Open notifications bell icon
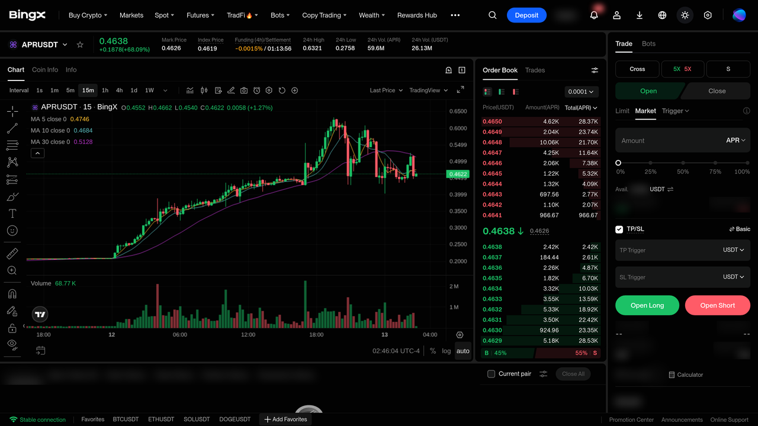This screenshot has height=426, width=758. pos(594,15)
